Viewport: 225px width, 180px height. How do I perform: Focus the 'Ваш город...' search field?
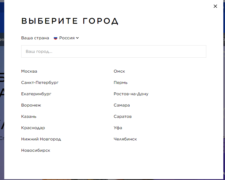(x=114, y=52)
